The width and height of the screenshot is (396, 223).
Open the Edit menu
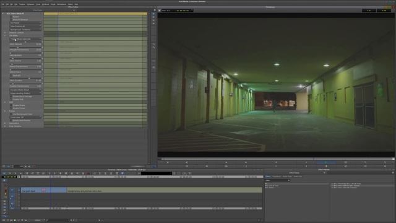pyautogui.click(x=7, y=4)
